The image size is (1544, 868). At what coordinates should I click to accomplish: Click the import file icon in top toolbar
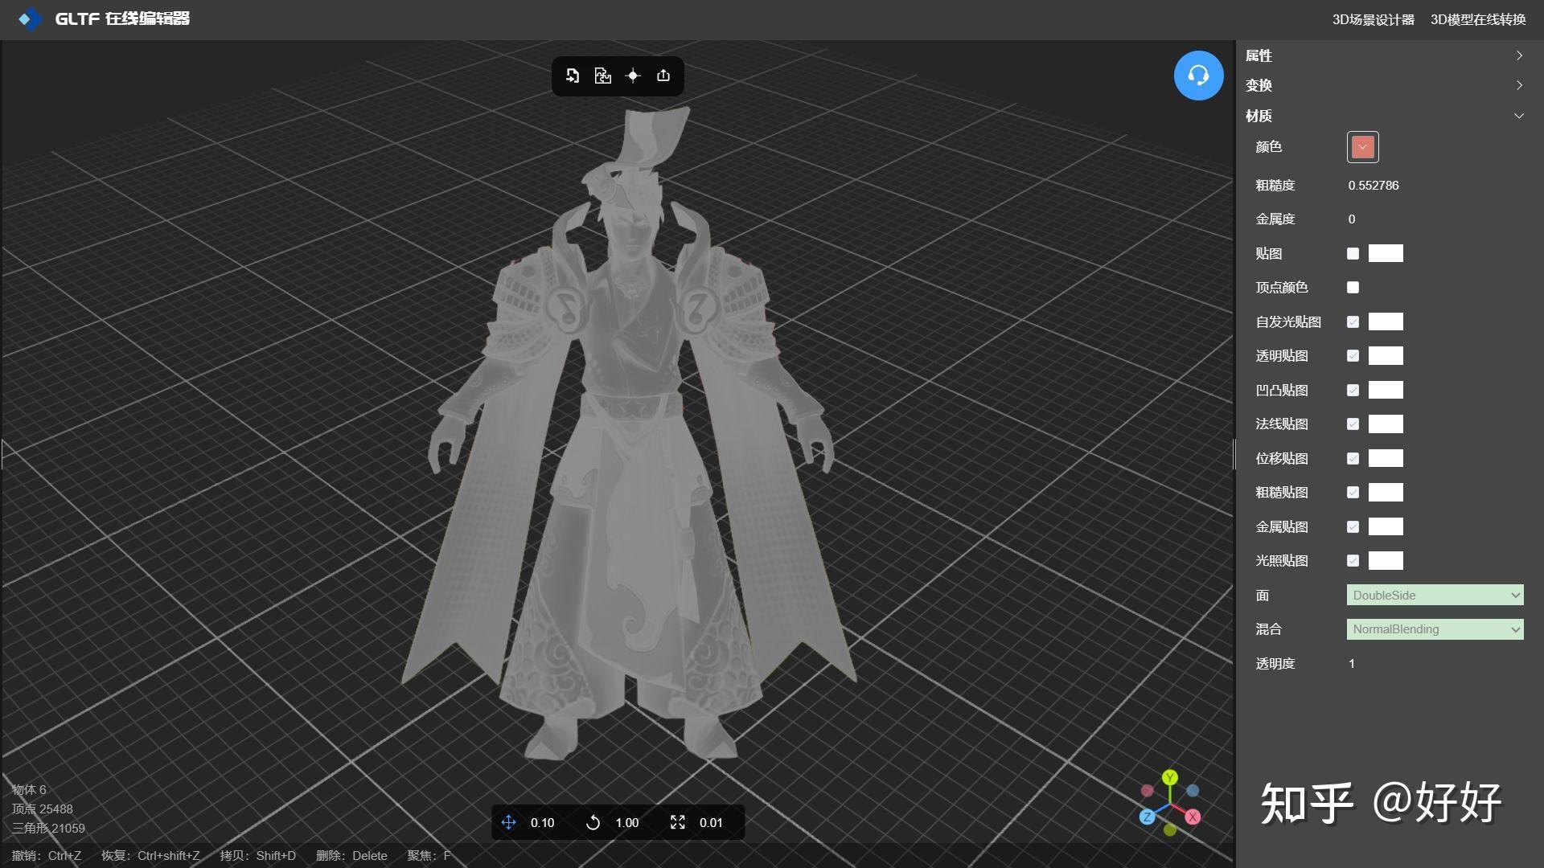coord(573,76)
